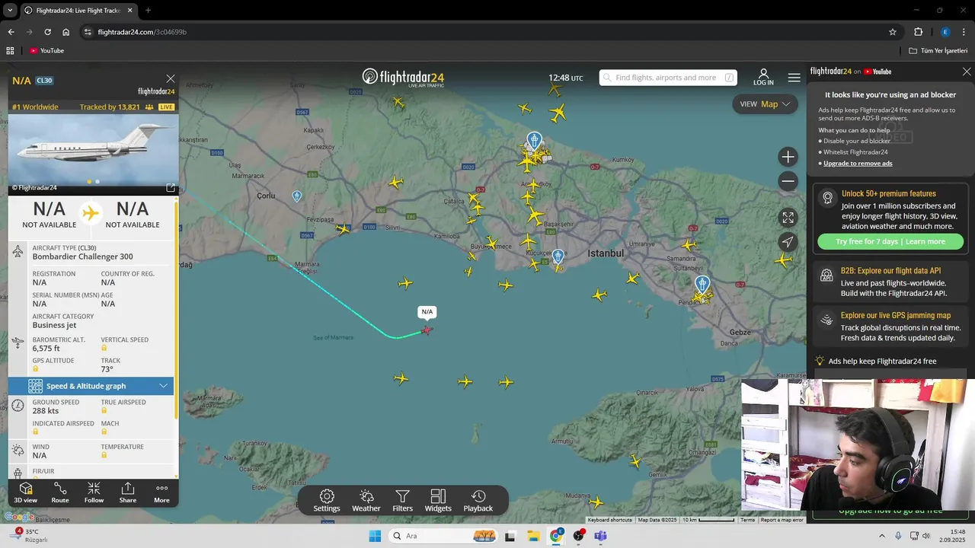Click the flightradar24 logo
This screenshot has height=548, width=975.
tap(403, 77)
